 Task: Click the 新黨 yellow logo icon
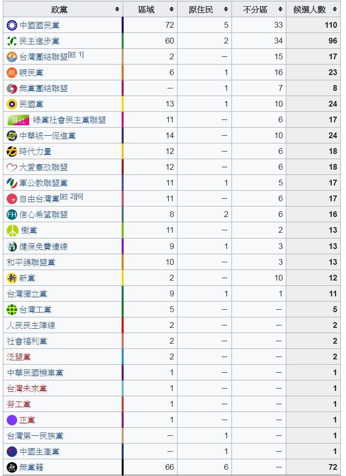pyautogui.click(x=12, y=278)
